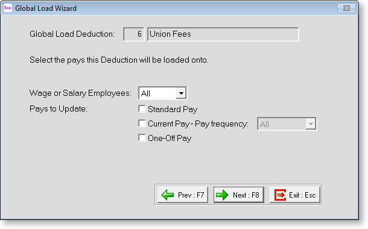The height and width of the screenshot is (229, 368).
Task: Click the Union Fees description field
Action: 223,34
